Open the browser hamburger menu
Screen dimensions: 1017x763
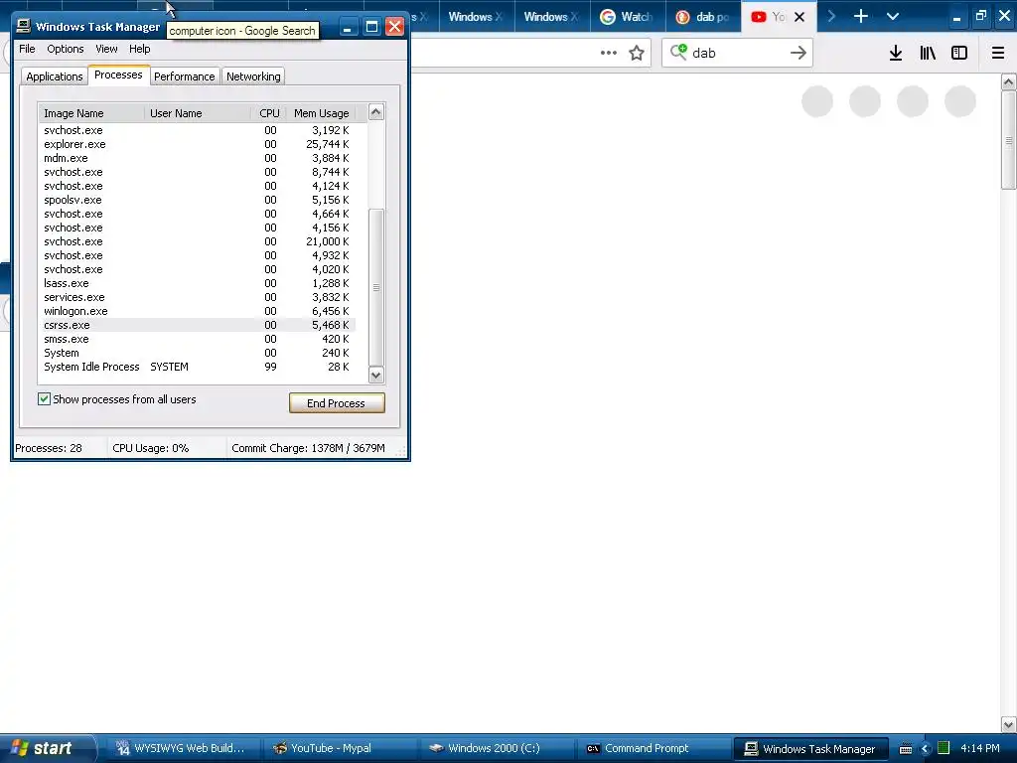click(x=998, y=53)
